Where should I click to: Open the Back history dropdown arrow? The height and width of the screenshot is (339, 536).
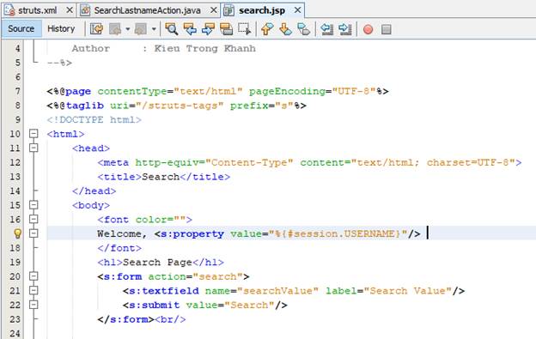(127, 29)
